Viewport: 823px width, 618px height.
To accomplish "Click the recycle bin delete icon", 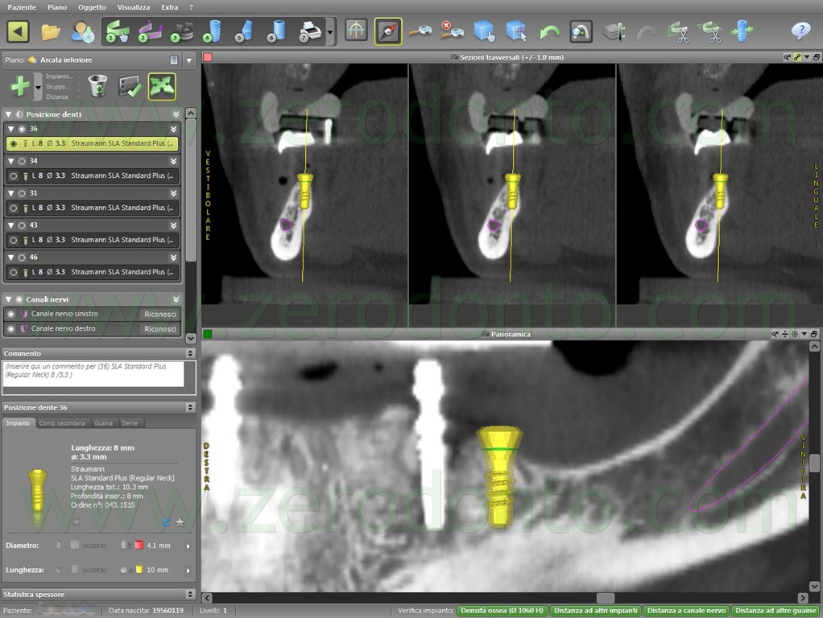I will coord(97,85).
